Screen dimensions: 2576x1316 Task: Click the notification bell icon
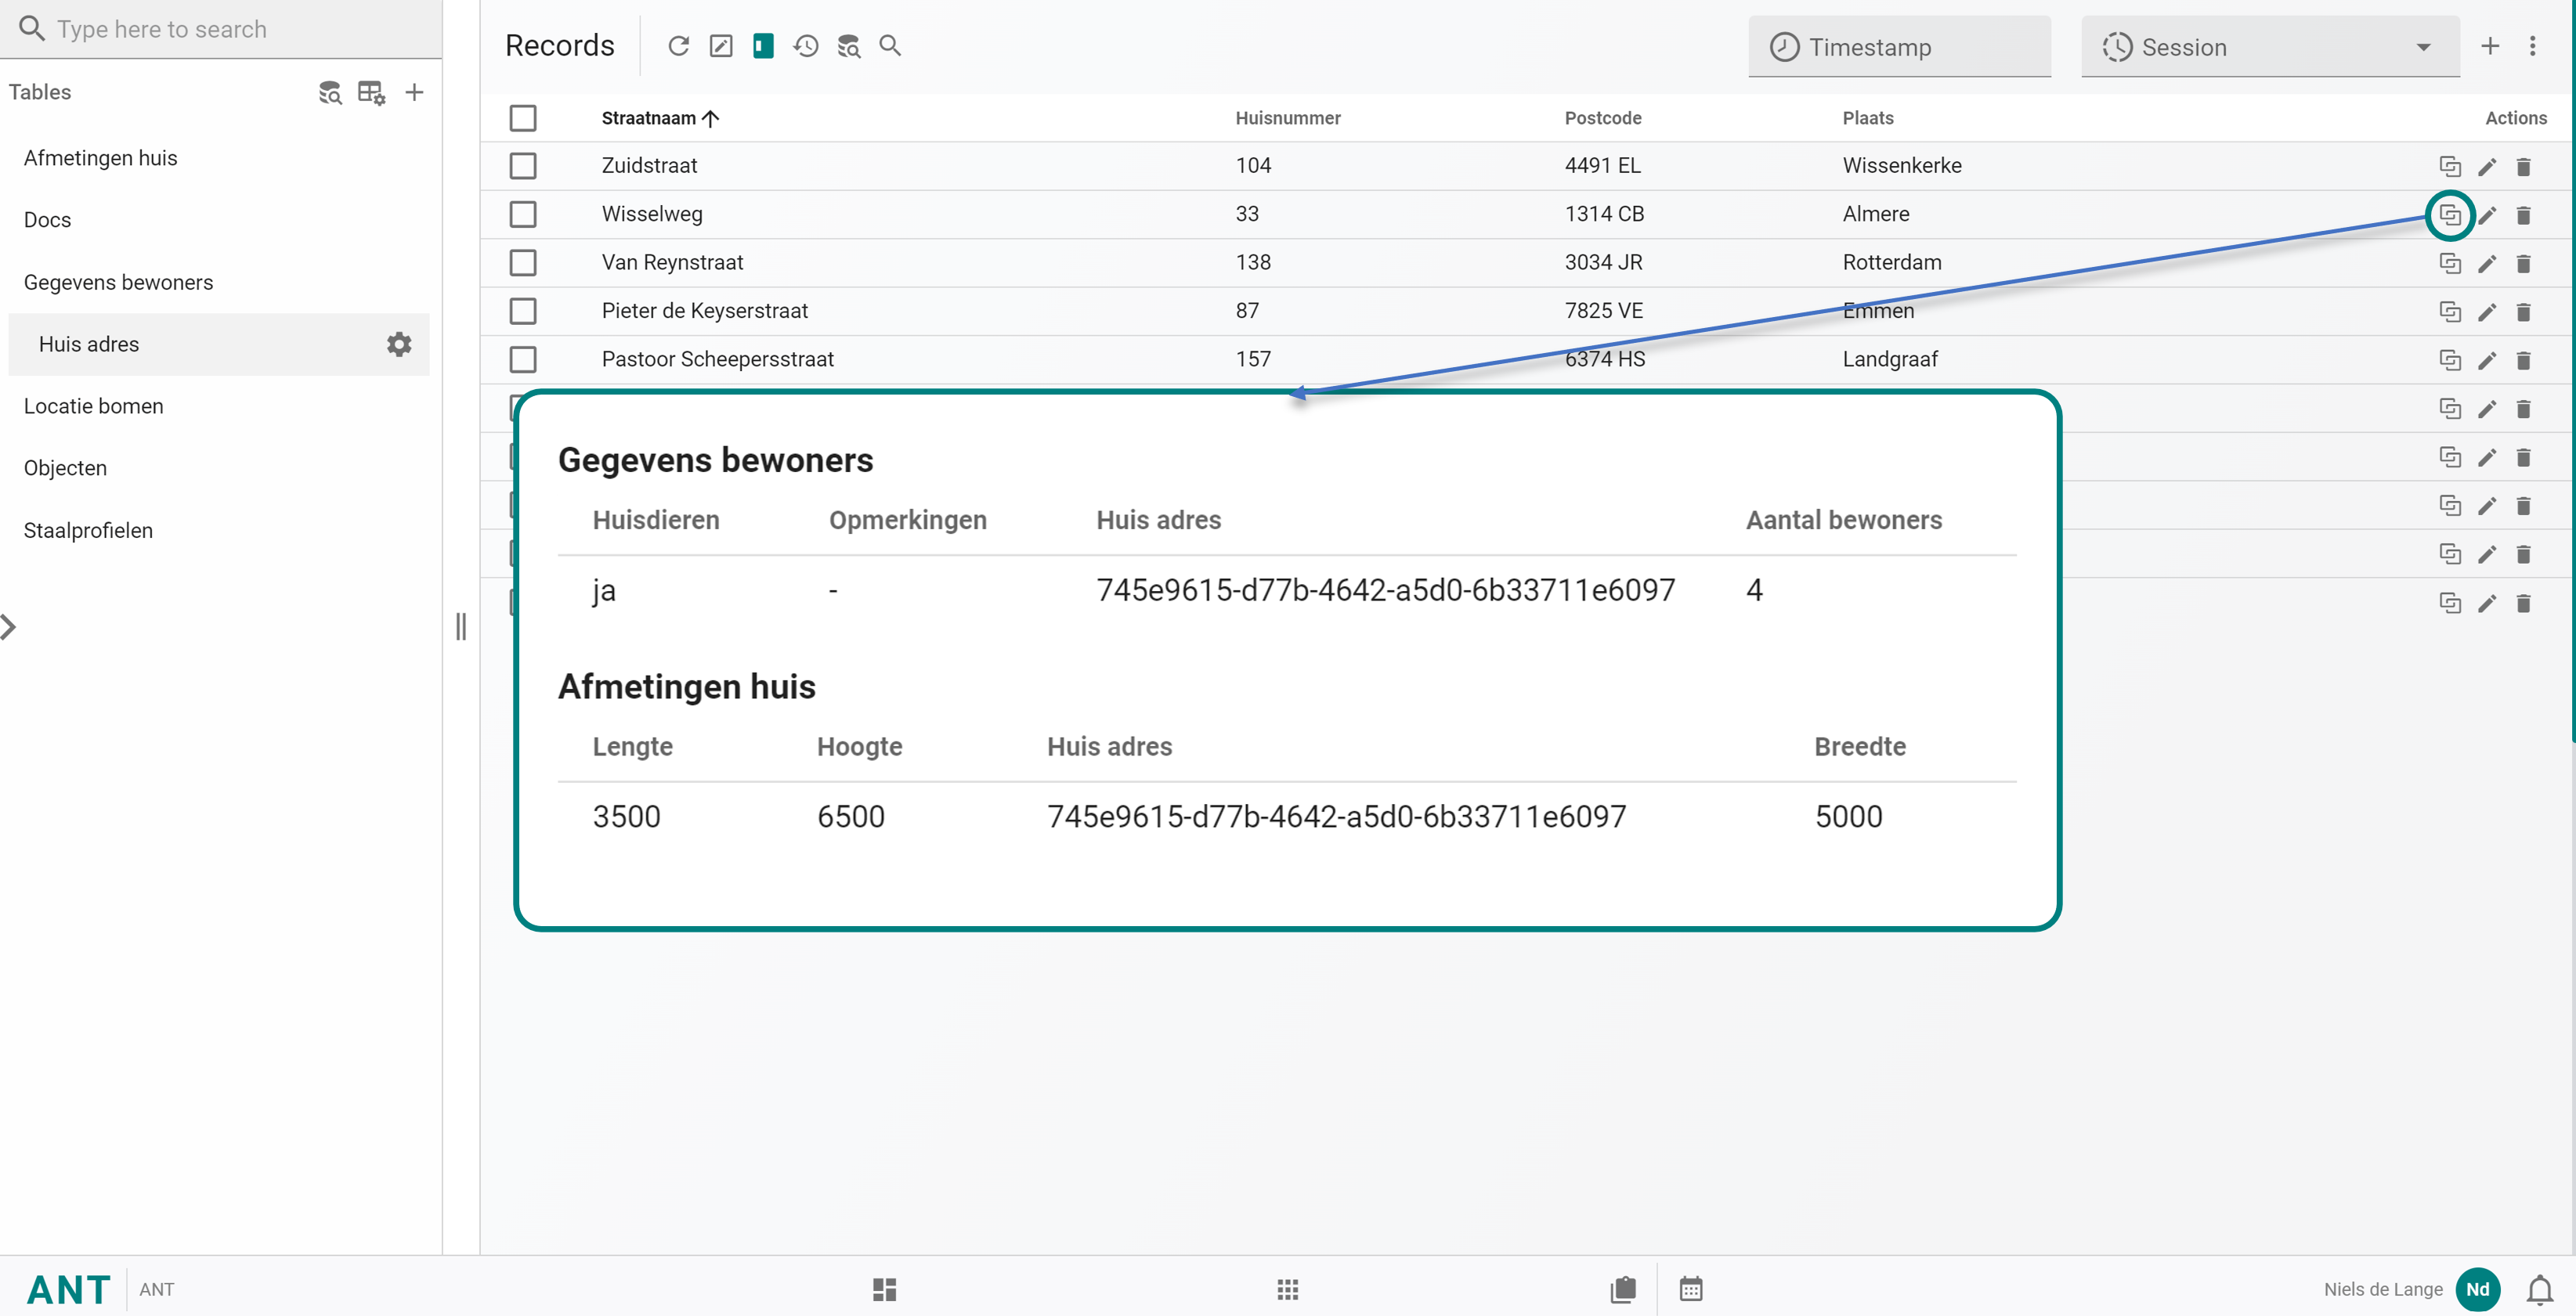pos(2539,1289)
